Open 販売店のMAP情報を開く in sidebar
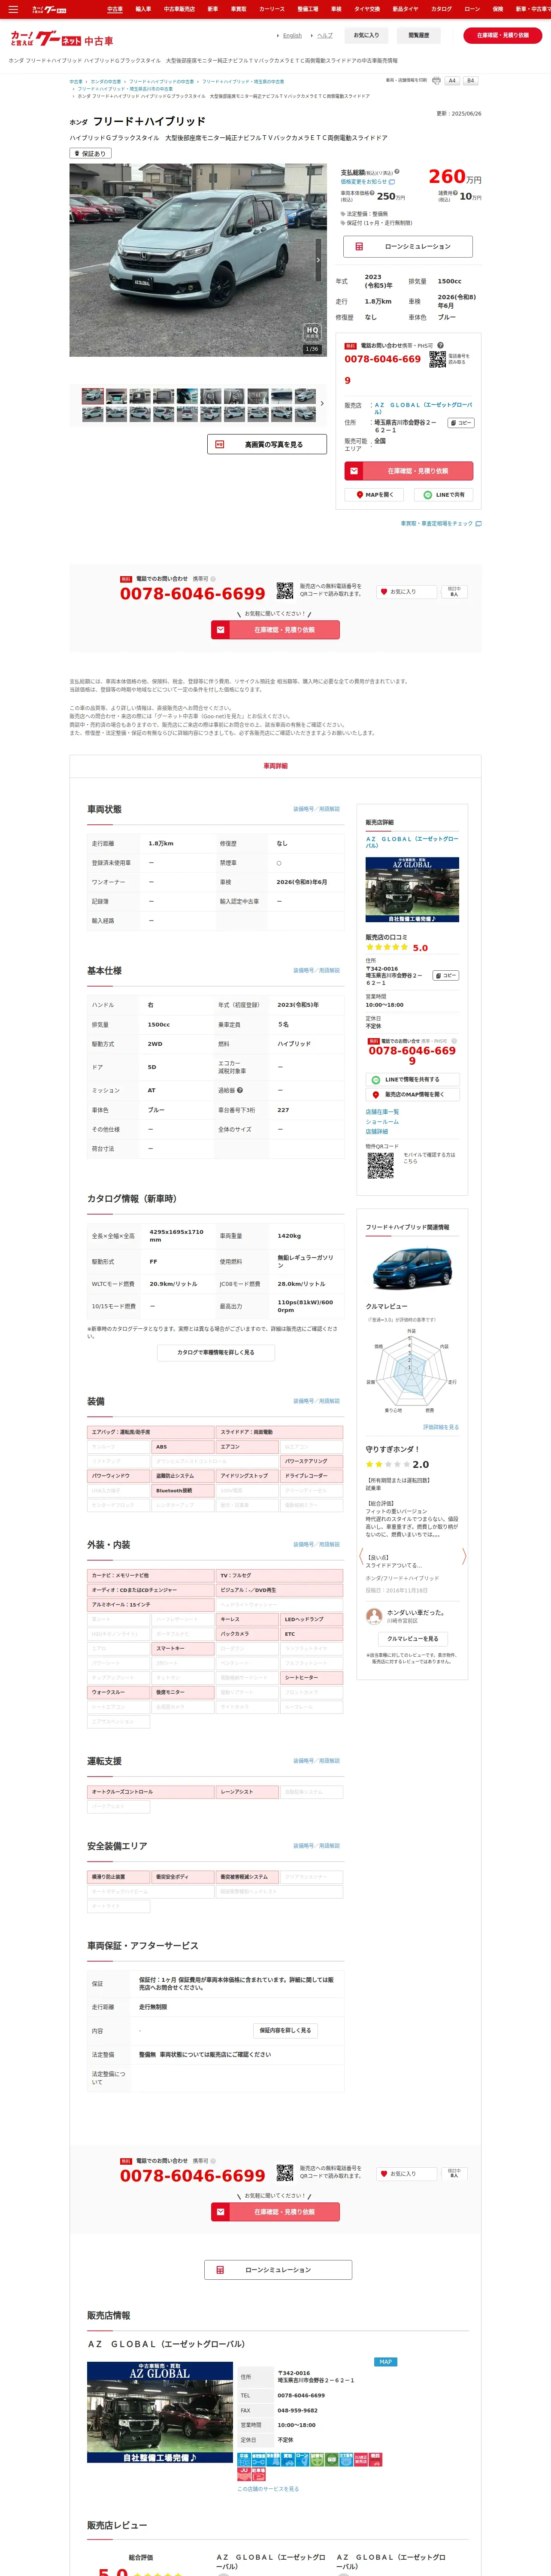Viewport: 551px width, 2576px height. coord(412,1095)
